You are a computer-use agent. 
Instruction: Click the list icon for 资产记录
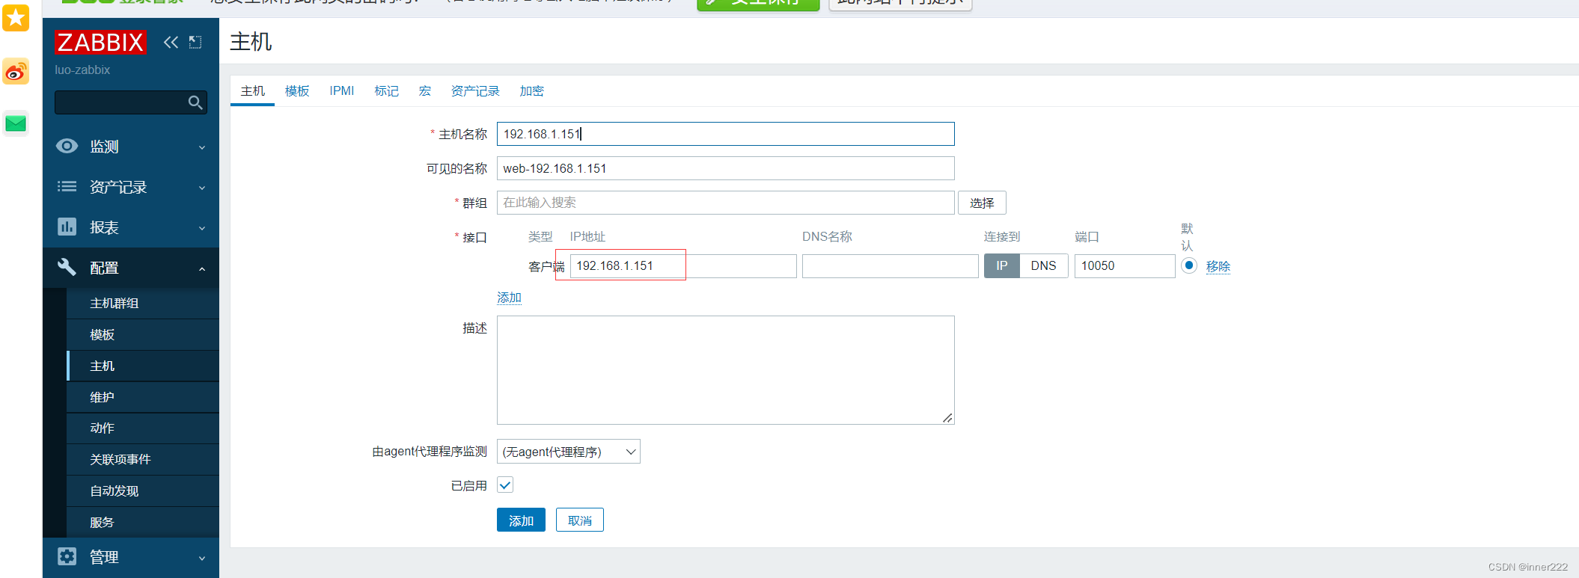click(x=67, y=186)
